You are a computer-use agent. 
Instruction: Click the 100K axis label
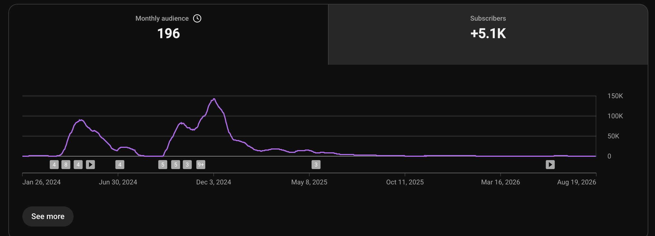point(615,116)
